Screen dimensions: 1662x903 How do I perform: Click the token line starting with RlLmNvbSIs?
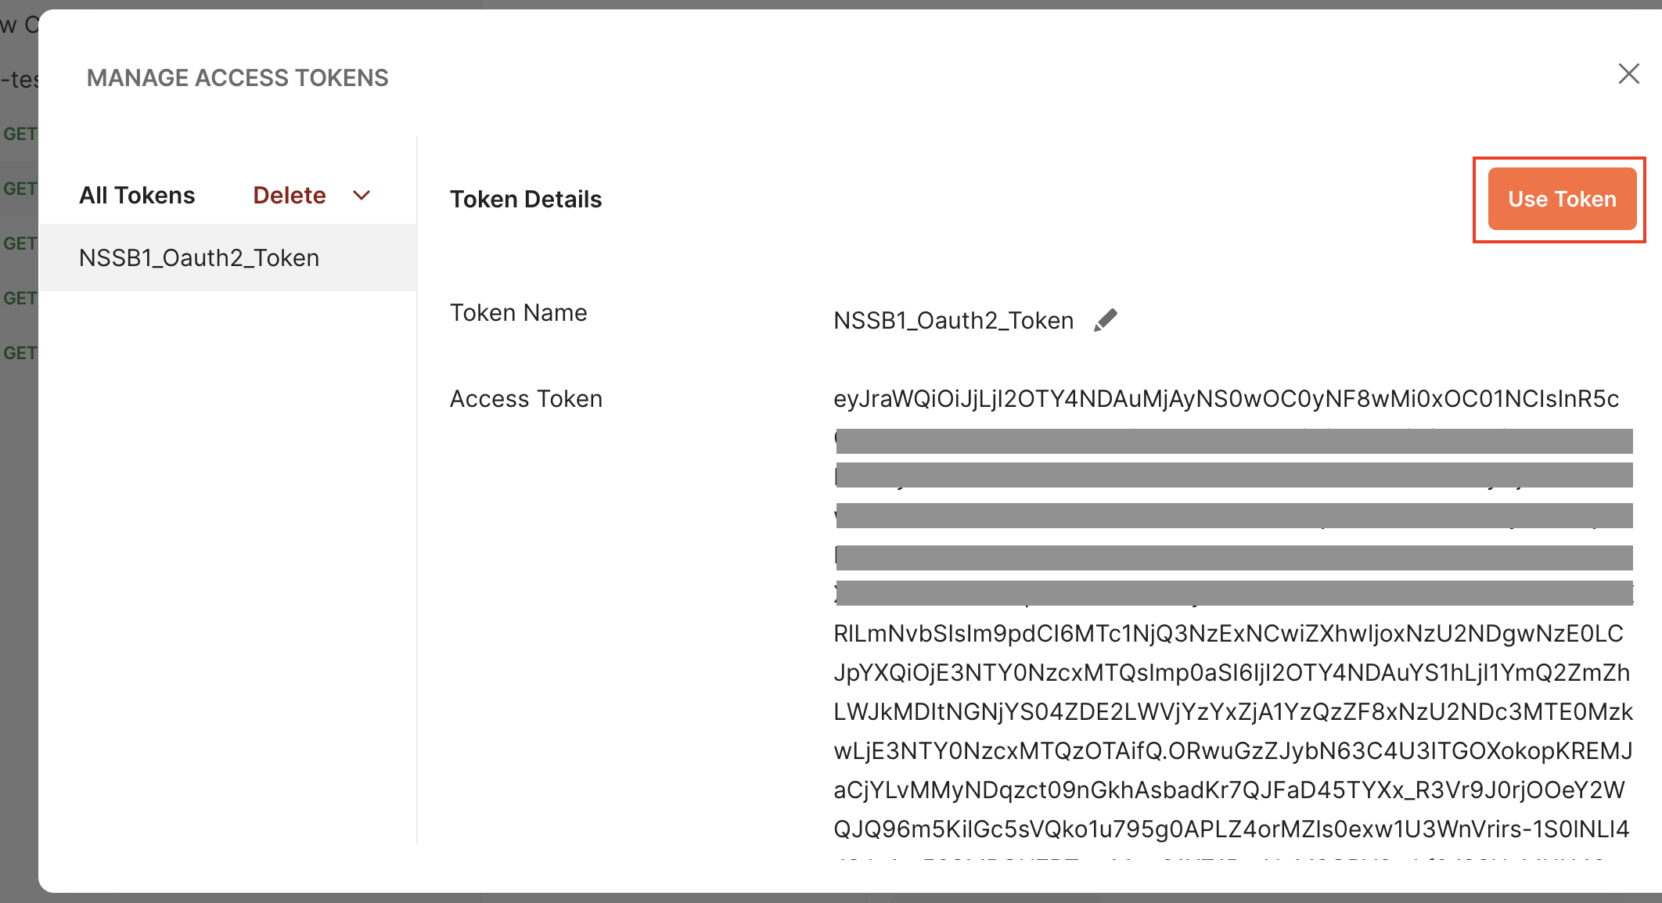(1228, 633)
